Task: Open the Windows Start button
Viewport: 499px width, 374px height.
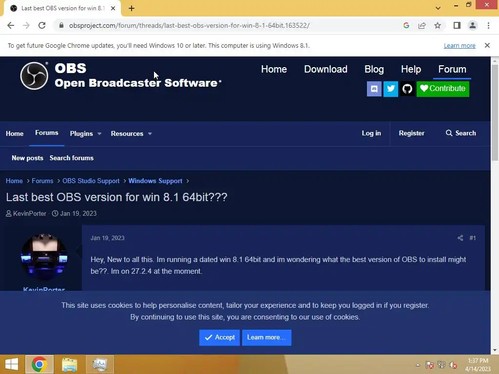Action: tap(12, 364)
